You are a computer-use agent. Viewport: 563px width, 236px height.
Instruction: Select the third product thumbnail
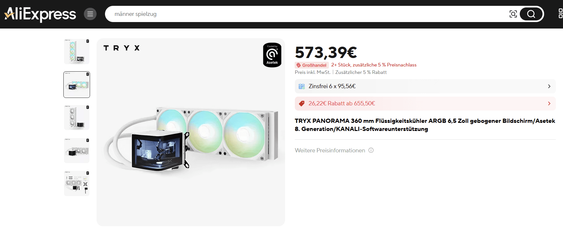click(x=77, y=117)
